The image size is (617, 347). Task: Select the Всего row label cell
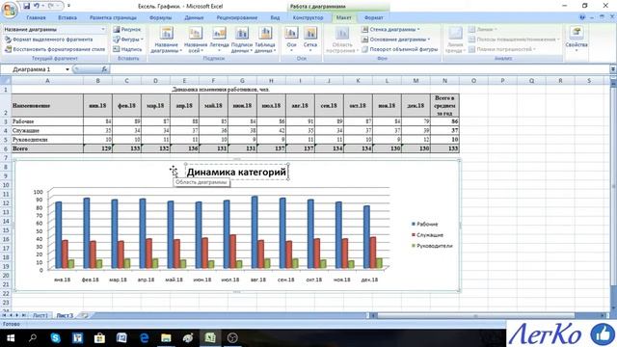[47, 148]
